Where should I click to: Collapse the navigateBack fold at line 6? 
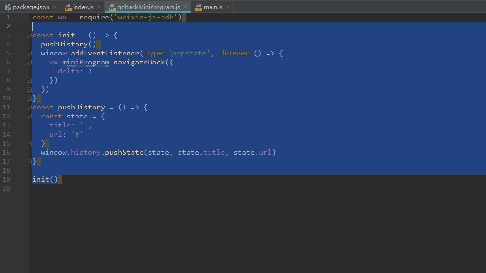tap(29, 62)
